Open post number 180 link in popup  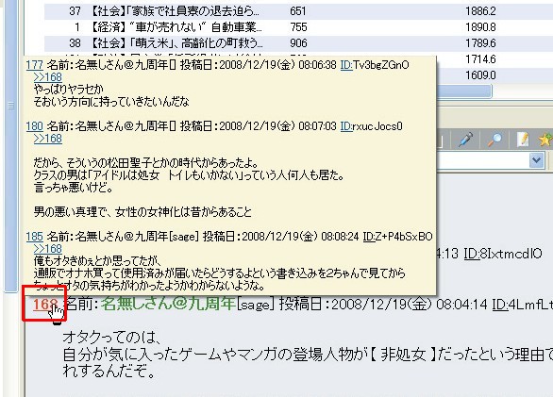click(x=35, y=126)
